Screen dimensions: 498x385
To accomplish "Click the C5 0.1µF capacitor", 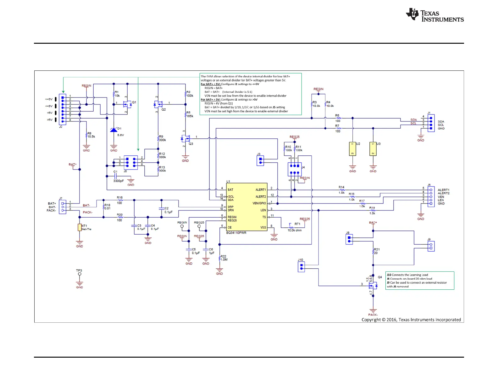I will (x=189, y=249).
